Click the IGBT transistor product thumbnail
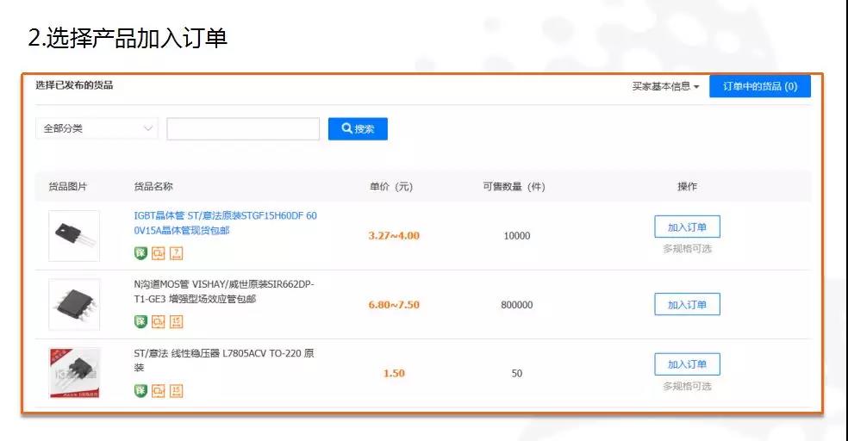 [74, 235]
